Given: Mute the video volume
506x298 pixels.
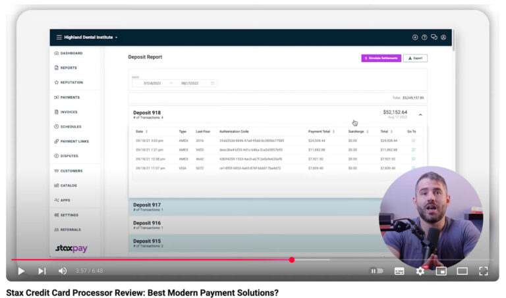Looking at the screenshot, I should 63,271.
